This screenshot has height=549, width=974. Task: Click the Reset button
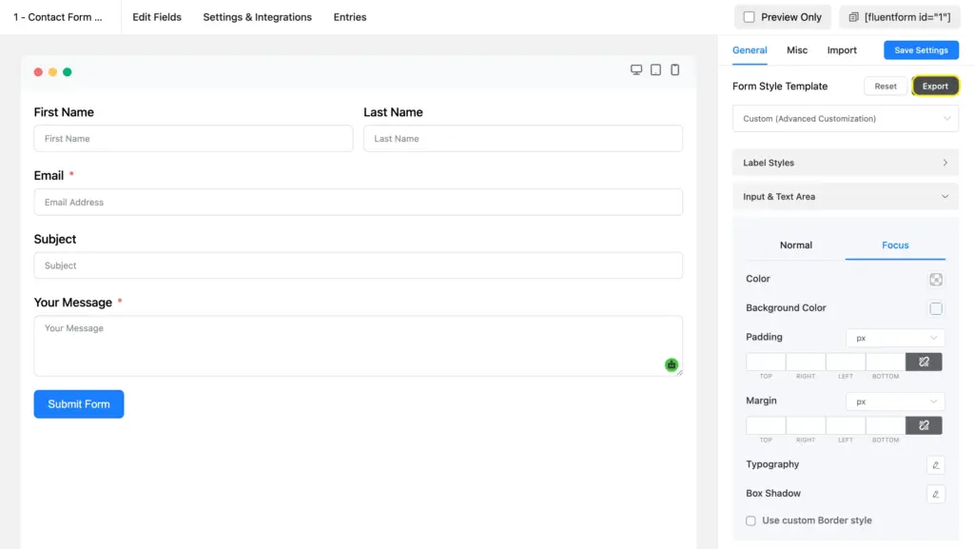click(x=886, y=87)
